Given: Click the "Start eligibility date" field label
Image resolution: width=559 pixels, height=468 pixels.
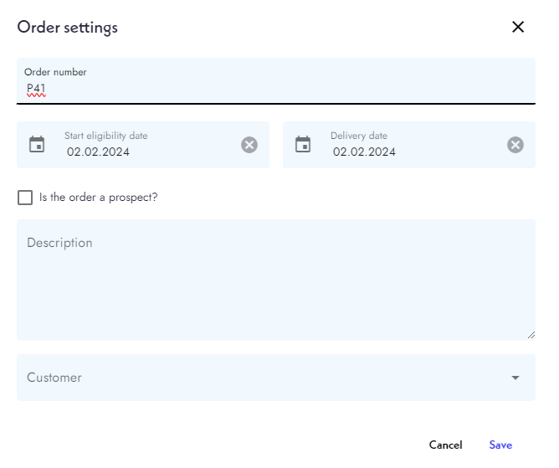Looking at the screenshot, I should click(106, 136).
